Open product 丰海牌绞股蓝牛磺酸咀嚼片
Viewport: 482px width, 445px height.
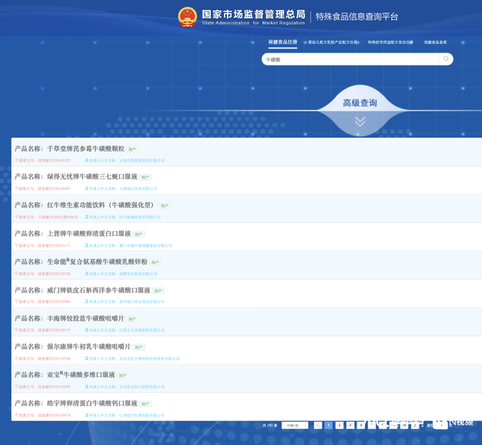pyautogui.click(x=85, y=318)
